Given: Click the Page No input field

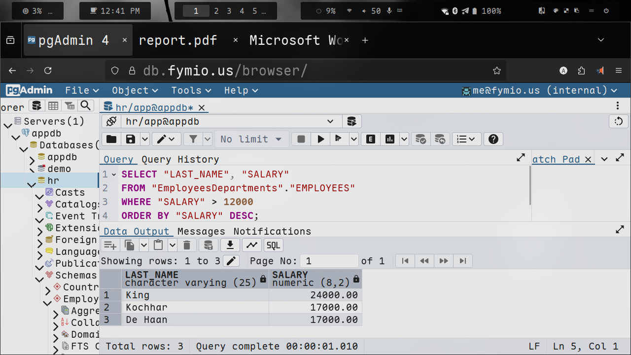Looking at the screenshot, I should pyautogui.click(x=330, y=261).
